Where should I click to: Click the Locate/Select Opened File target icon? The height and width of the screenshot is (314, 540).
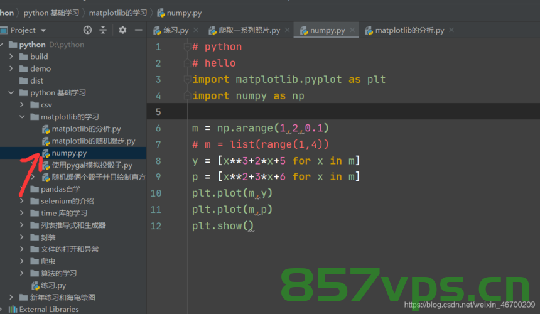87,30
